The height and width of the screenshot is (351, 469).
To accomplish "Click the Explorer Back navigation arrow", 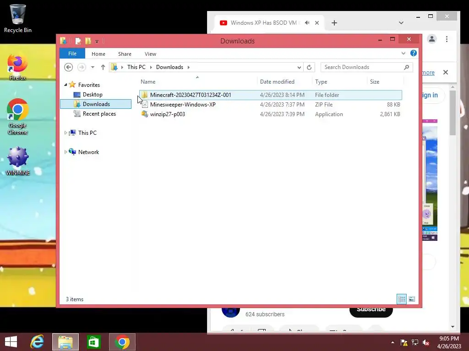I will pos(69,67).
